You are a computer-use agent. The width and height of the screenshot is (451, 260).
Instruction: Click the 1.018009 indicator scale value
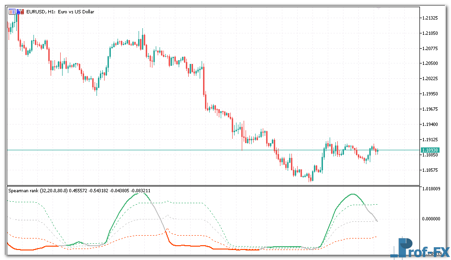(432, 189)
